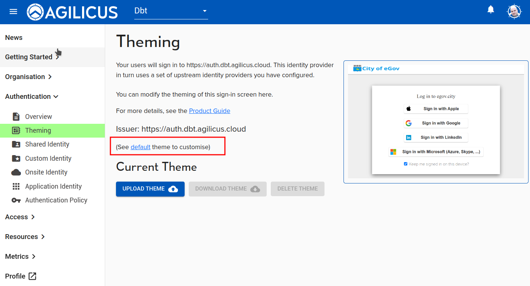Click the Agilicus logo
The image size is (530, 286).
(72, 12)
